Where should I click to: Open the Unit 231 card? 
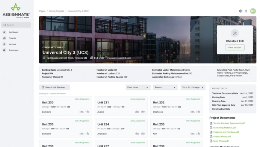click(x=121, y=106)
